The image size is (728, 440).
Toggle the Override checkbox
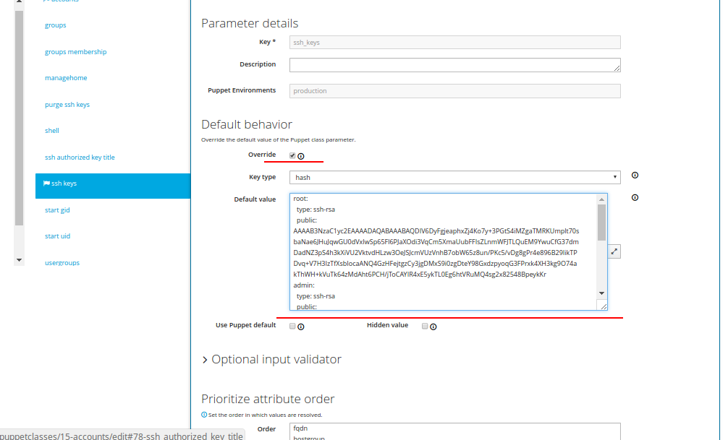pyautogui.click(x=292, y=155)
